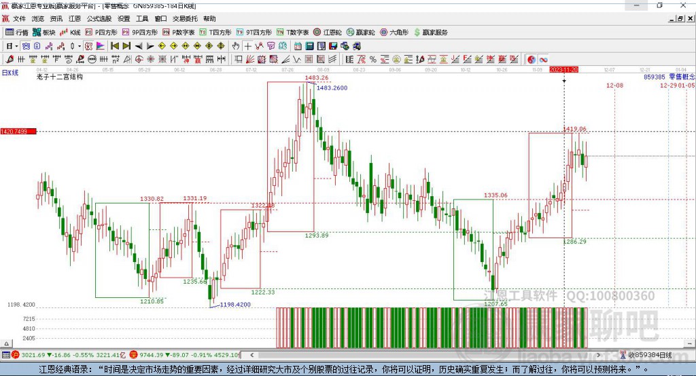This screenshot has width=696, height=376.
Task: Open the 资讯 menu
Action: point(56,18)
